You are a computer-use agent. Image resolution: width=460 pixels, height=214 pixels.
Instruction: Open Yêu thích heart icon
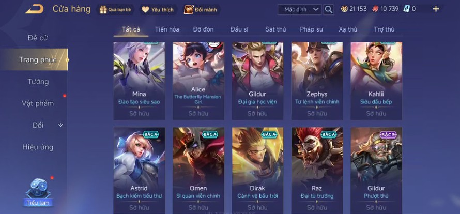click(146, 10)
